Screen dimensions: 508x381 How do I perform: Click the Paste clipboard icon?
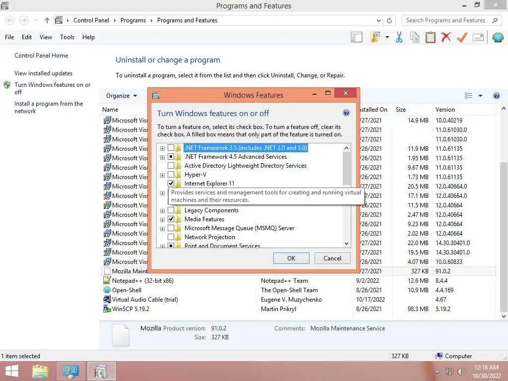[430, 37]
